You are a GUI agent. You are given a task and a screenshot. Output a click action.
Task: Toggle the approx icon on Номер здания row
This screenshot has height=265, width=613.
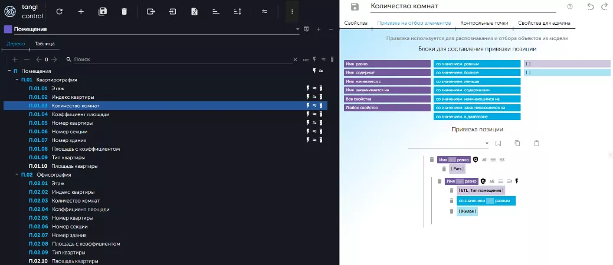[314, 140]
